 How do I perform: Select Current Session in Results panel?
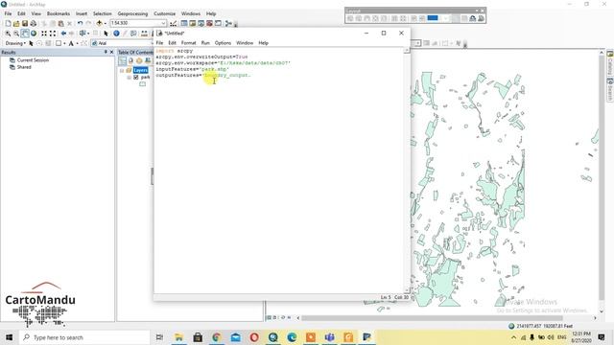33,60
